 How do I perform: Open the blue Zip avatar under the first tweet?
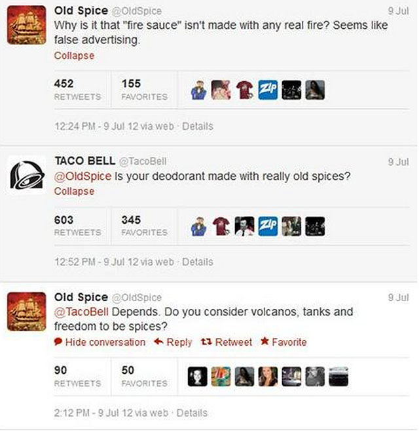[x=268, y=90]
